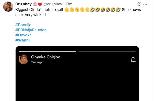
Task: Open Cru_shay's profile picture
Action: 8,7
